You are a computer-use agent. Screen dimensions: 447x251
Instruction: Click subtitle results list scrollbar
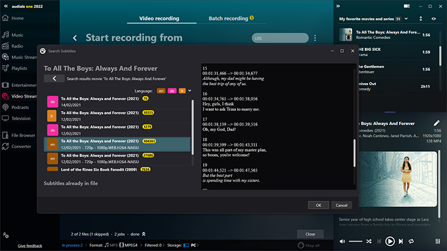click(192, 127)
